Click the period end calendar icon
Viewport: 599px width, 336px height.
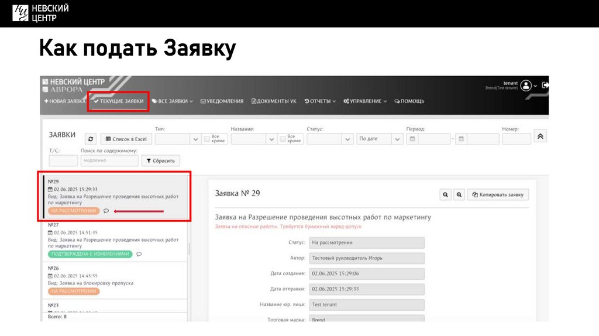pos(461,139)
